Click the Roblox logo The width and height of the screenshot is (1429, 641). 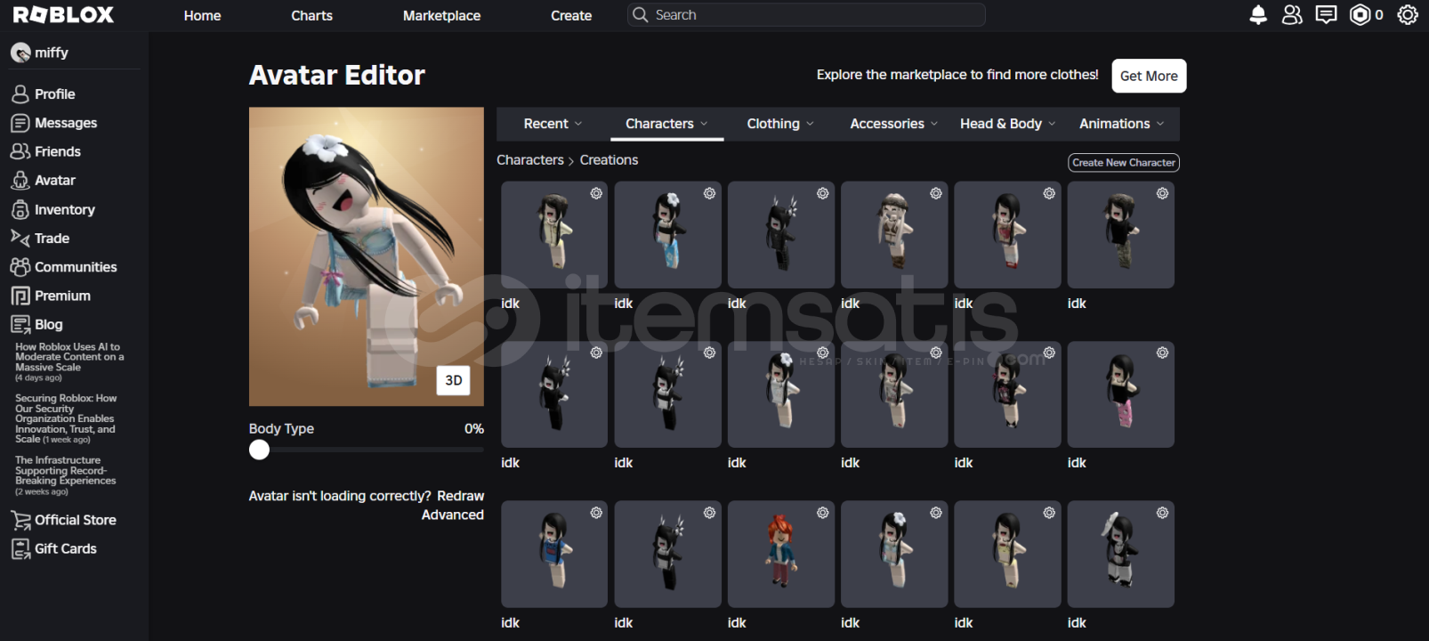click(x=63, y=15)
